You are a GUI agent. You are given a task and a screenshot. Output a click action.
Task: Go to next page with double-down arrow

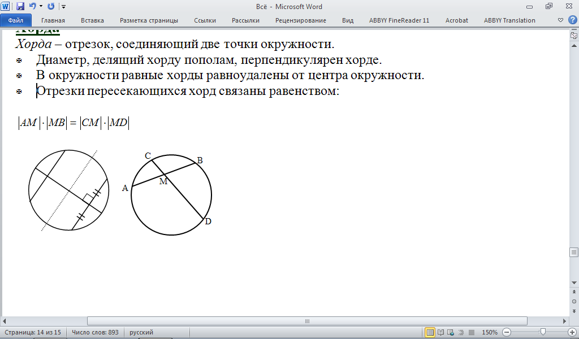(x=574, y=311)
